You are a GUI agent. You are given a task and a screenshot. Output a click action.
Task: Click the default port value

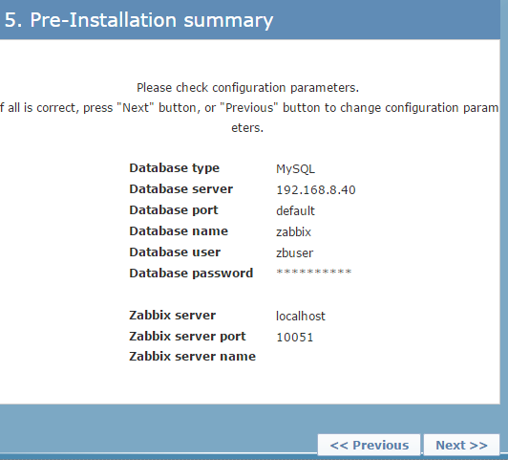pos(295,210)
